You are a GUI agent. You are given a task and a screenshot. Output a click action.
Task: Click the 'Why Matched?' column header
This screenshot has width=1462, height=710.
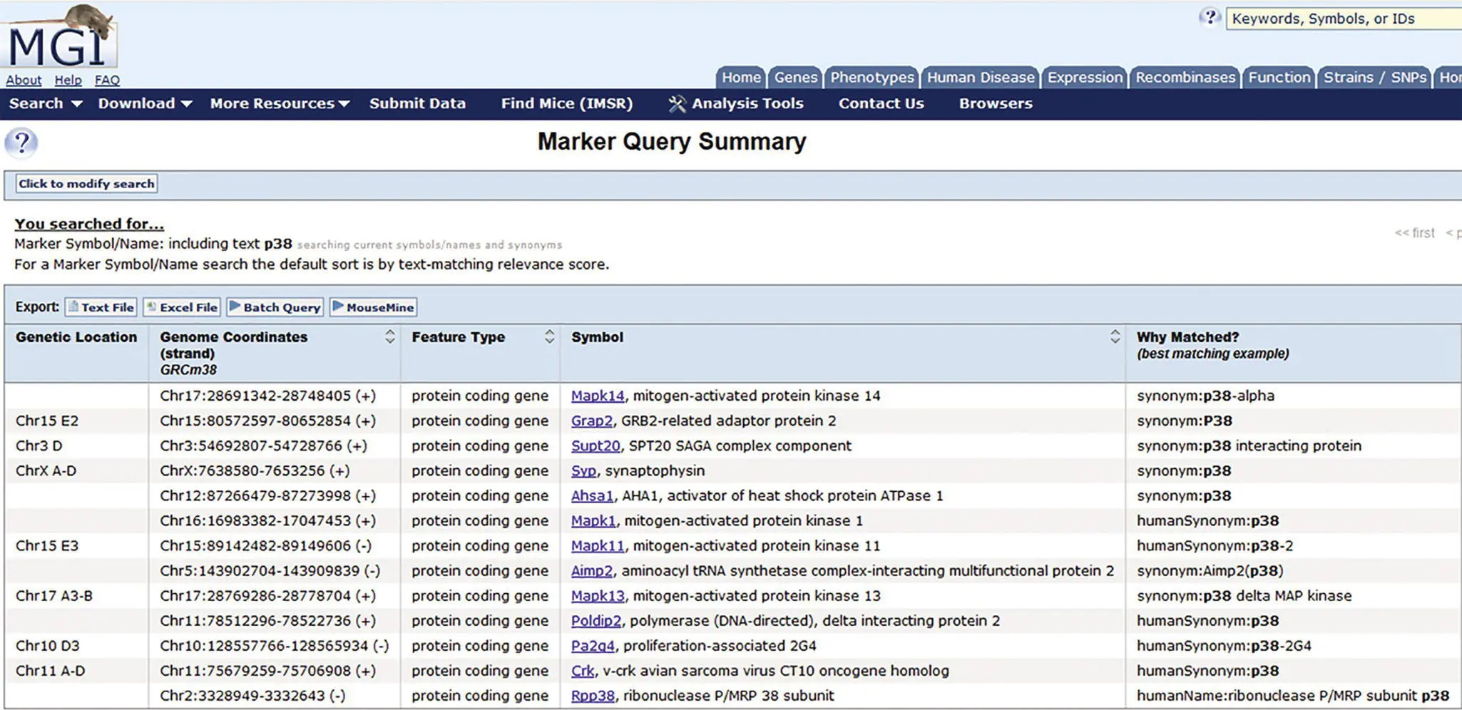coord(1187,336)
